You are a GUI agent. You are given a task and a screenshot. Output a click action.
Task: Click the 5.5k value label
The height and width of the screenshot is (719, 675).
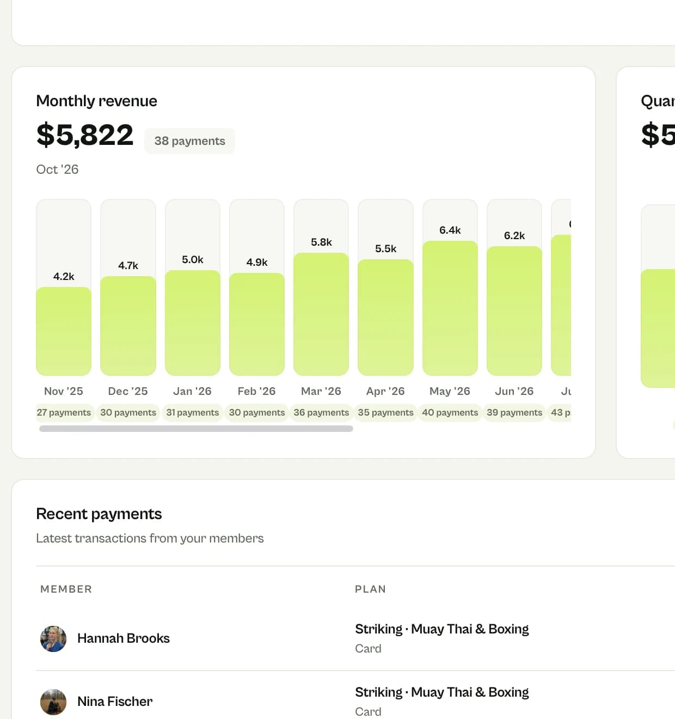385,248
